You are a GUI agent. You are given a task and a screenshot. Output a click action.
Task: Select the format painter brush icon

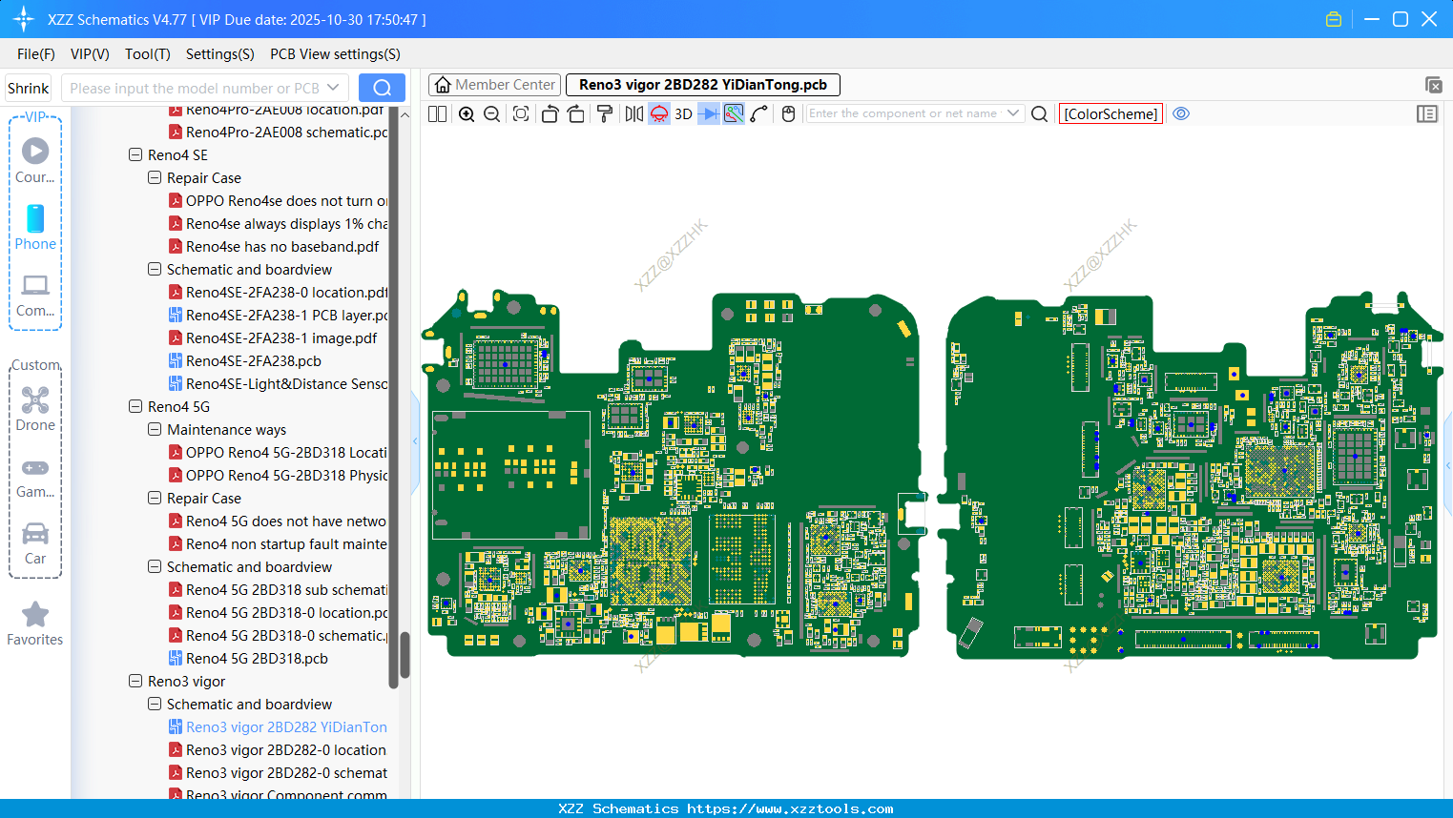pos(604,114)
